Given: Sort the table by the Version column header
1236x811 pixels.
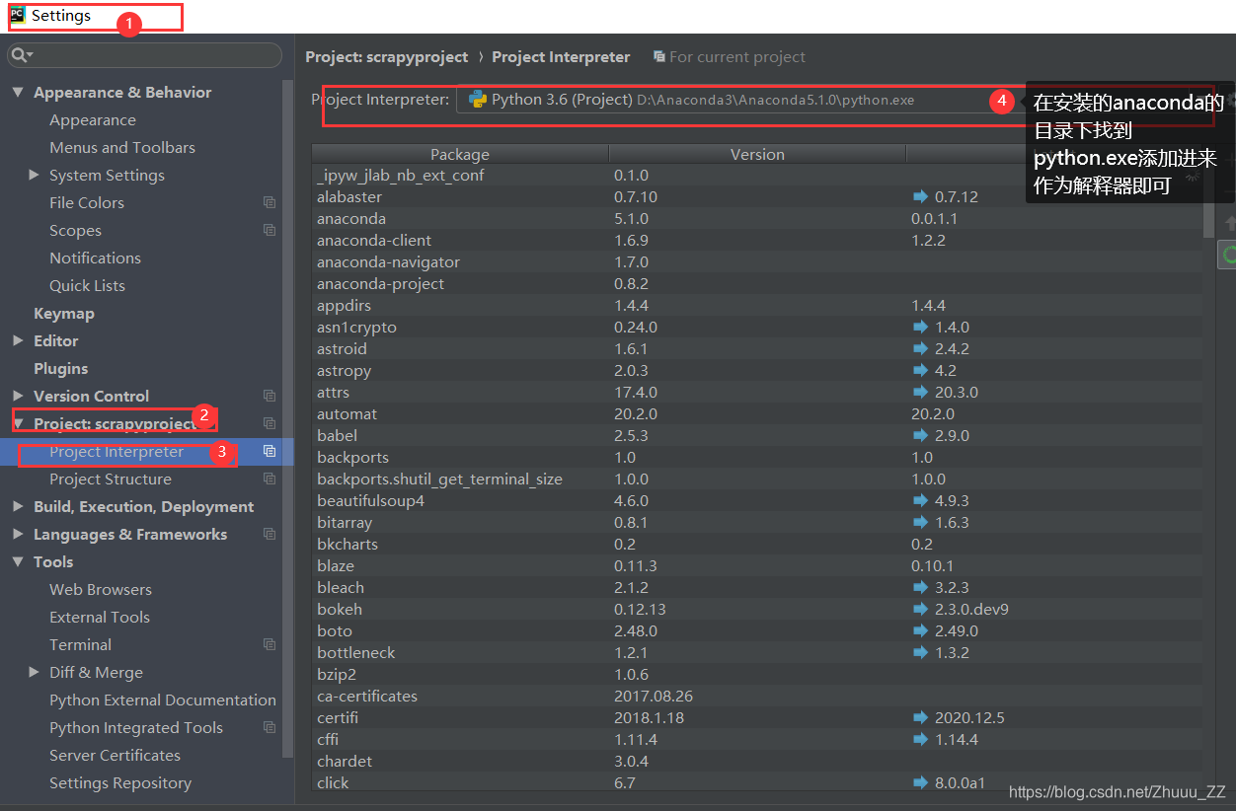Looking at the screenshot, I should coord(757,154).
